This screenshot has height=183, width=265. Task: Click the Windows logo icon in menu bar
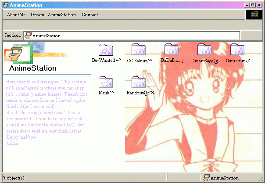tap(252, 14)
